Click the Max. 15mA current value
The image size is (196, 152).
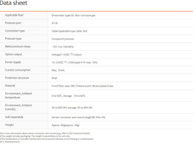point(58,70)
